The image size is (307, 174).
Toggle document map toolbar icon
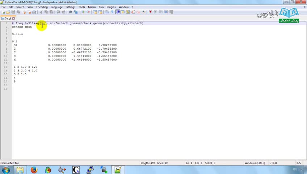(x=128, y=12)
